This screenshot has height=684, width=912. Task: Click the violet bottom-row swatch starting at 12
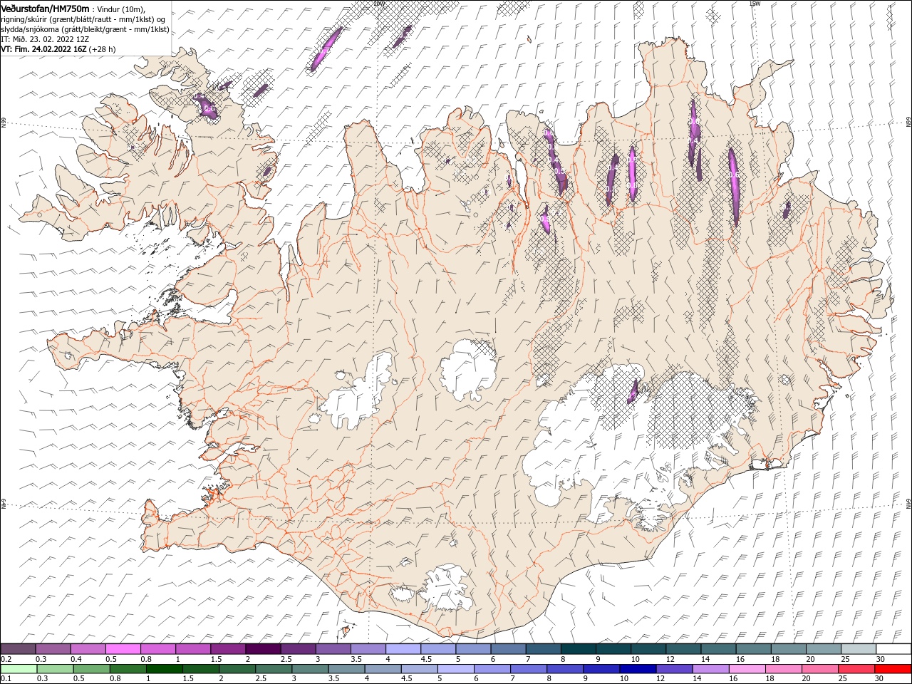[x=674, y=669]
